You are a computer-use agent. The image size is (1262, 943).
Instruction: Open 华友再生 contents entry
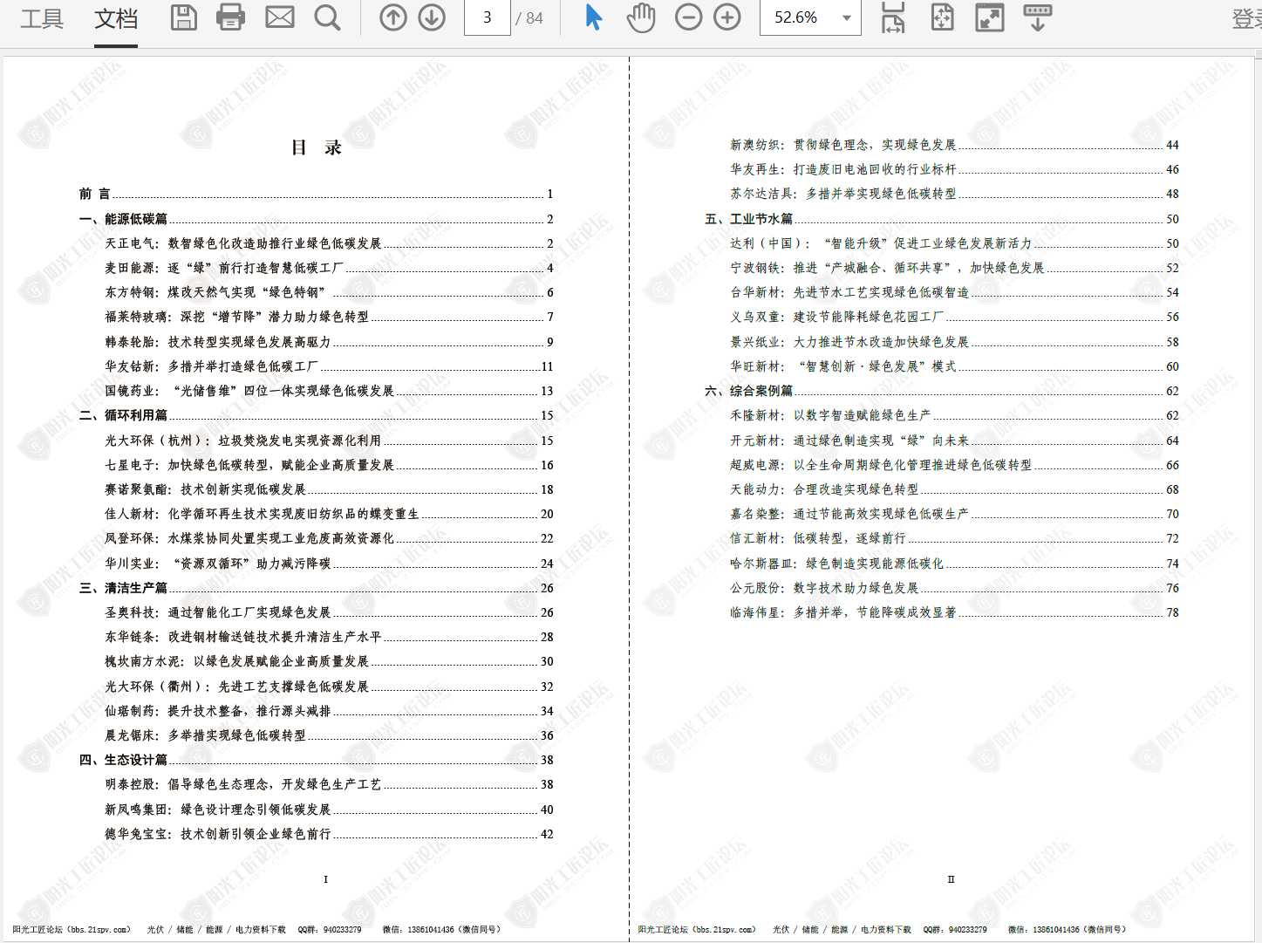point(954,169)
